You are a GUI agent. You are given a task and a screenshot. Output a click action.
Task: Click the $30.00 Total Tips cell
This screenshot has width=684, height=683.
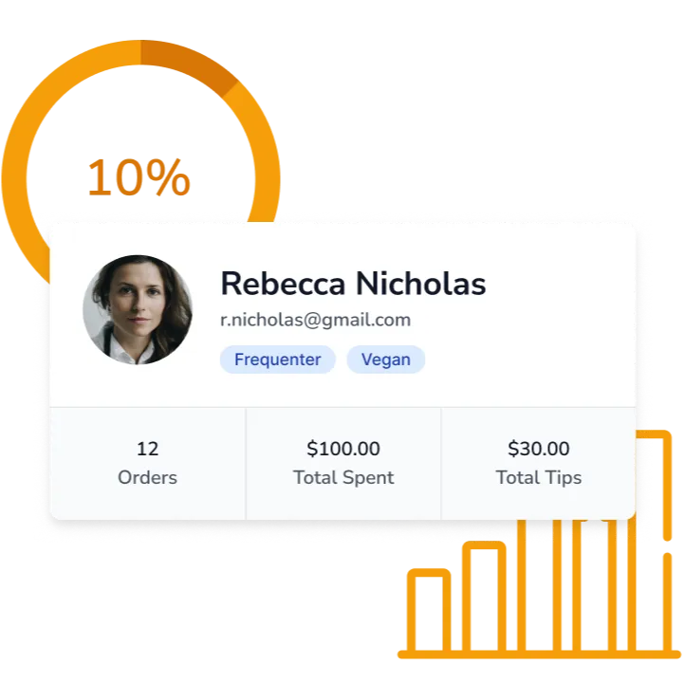[x=538, y=463]
